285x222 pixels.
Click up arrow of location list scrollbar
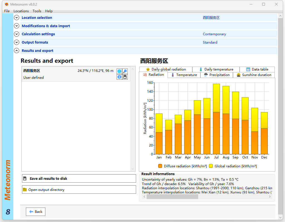(133, 69)
